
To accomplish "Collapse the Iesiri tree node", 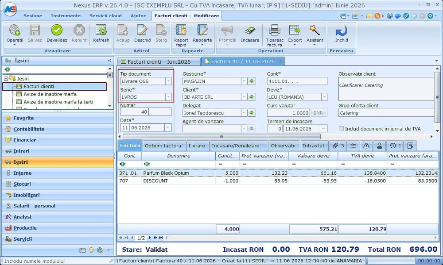I will point(6,79).
